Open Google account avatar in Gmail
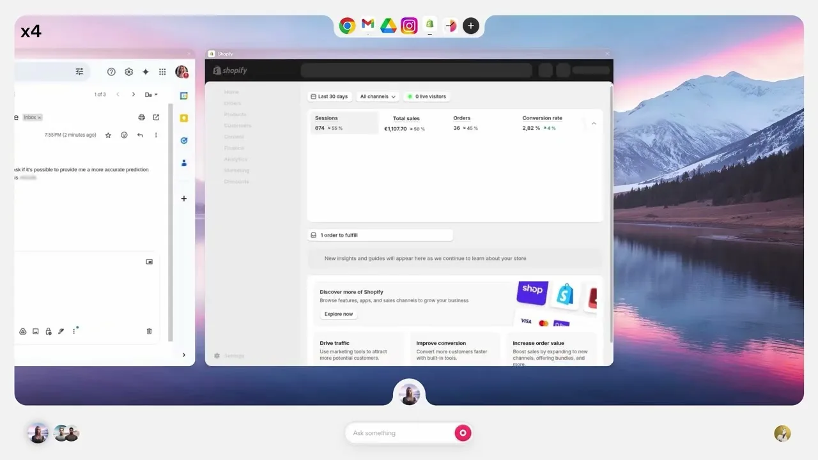 [x=181, y=72]
